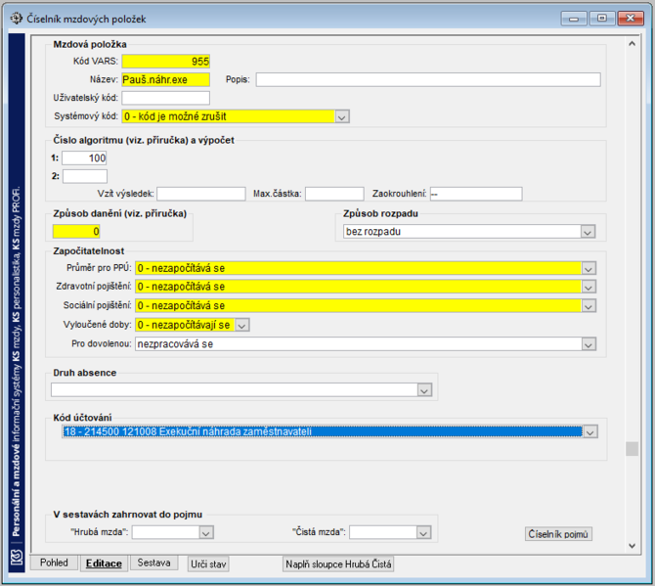Click the app icon in the title bar
Screen dimensions: 655x586
click(16, 19)
